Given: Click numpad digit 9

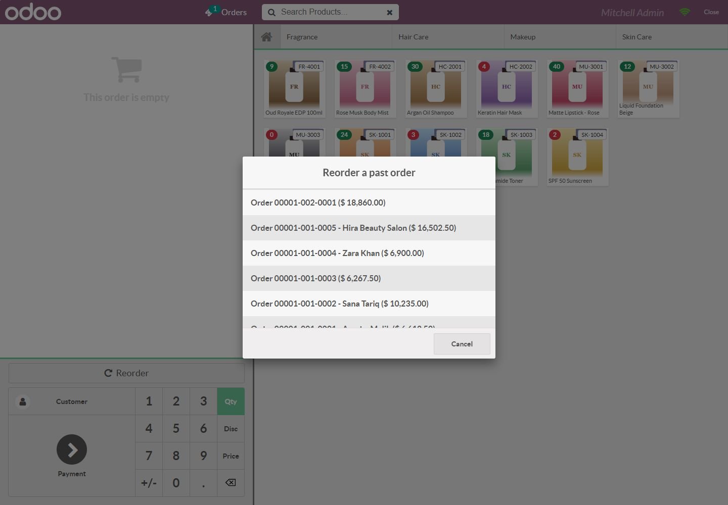Looking at the screenshot, I should [203, 456].
